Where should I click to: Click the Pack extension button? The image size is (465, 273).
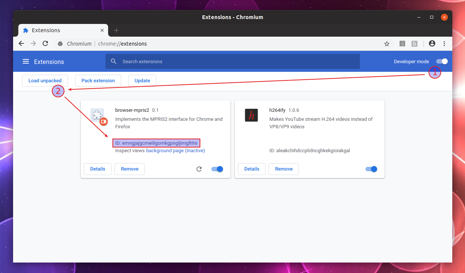98,80
